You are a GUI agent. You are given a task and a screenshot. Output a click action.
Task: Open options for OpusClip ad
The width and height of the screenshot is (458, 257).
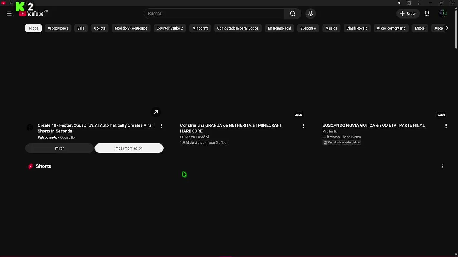point(161,126)
